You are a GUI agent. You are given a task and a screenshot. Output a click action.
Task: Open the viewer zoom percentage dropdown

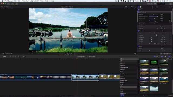[x=127, y=7]
